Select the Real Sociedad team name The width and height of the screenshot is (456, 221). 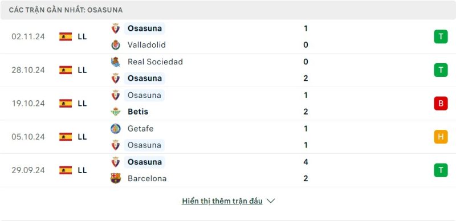click(155, 62)
